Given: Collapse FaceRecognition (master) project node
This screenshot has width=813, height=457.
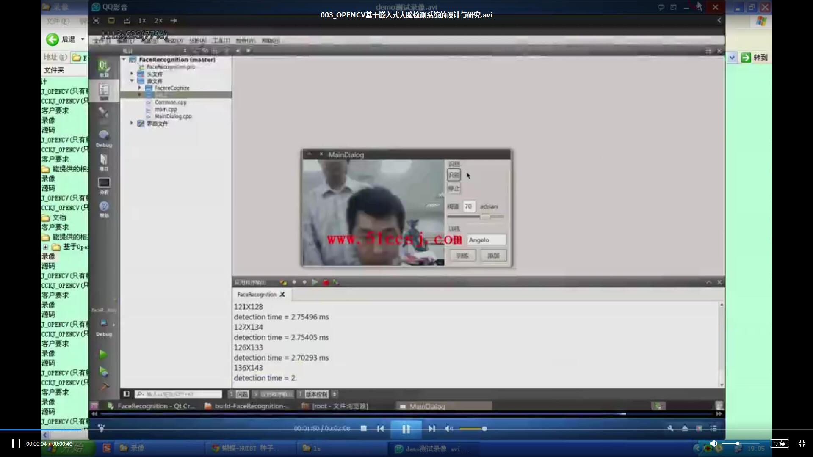Looking at the screenshot, I should pos(124,60).
